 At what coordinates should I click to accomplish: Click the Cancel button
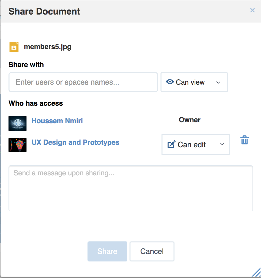point(152,251)
